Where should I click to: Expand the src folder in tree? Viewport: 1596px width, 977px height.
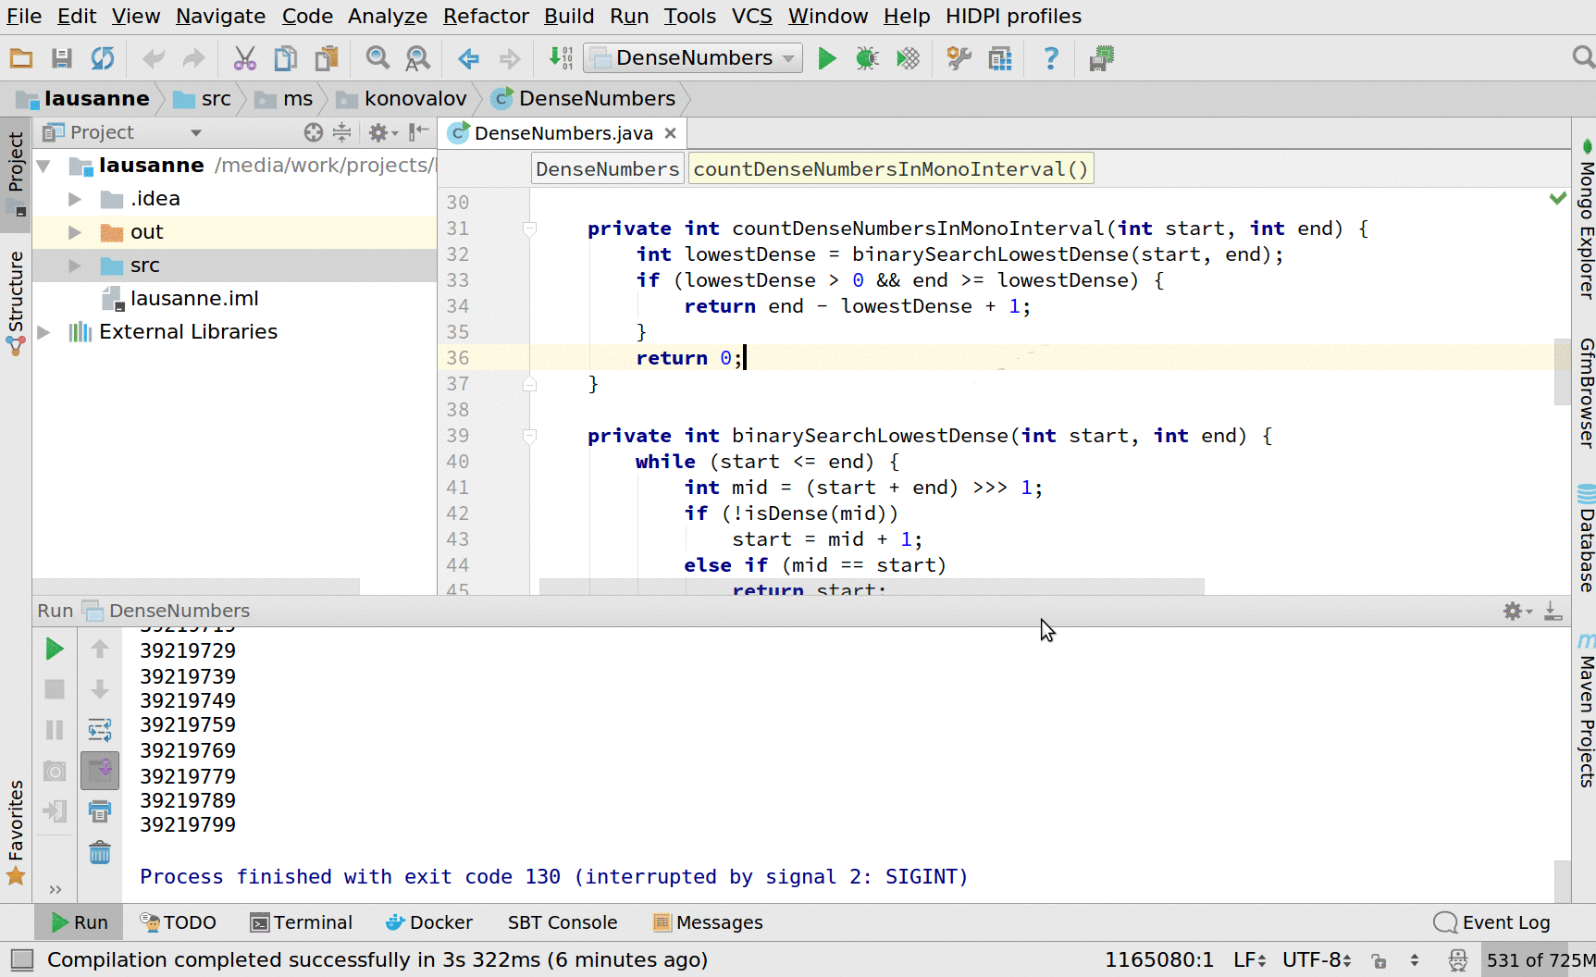pos(75,266)
